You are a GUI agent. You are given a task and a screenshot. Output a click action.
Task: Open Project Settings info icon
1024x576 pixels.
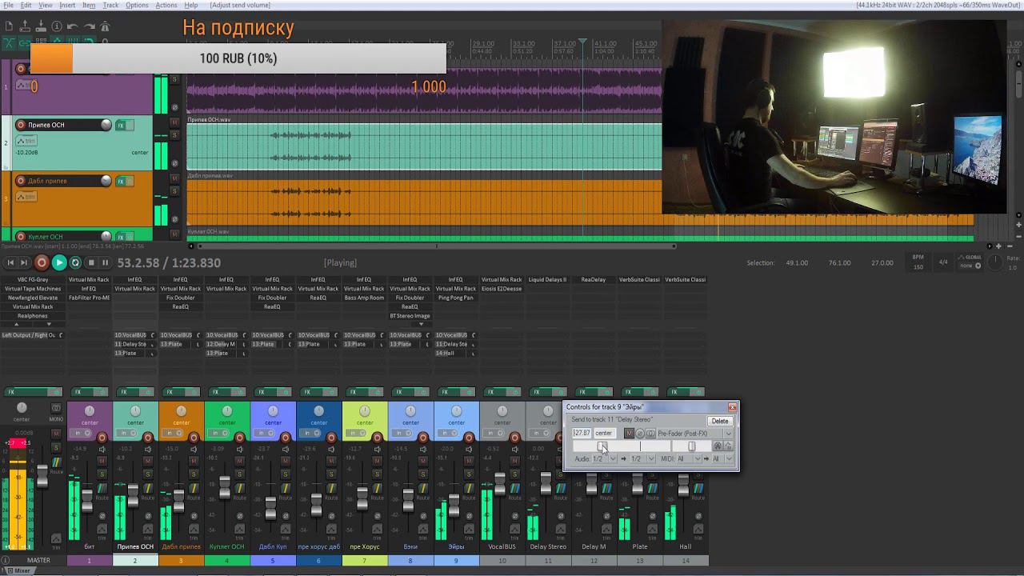pyautogui.click(x=57, y=26)
